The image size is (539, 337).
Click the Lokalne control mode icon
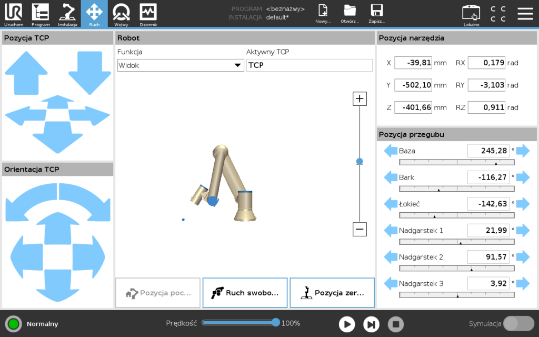tap(471, 14)
